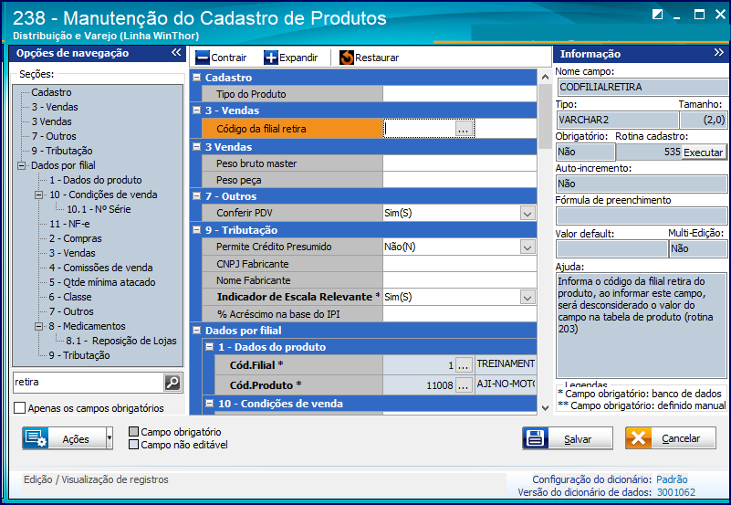Click the Ações gear list icon

(36, 438)
